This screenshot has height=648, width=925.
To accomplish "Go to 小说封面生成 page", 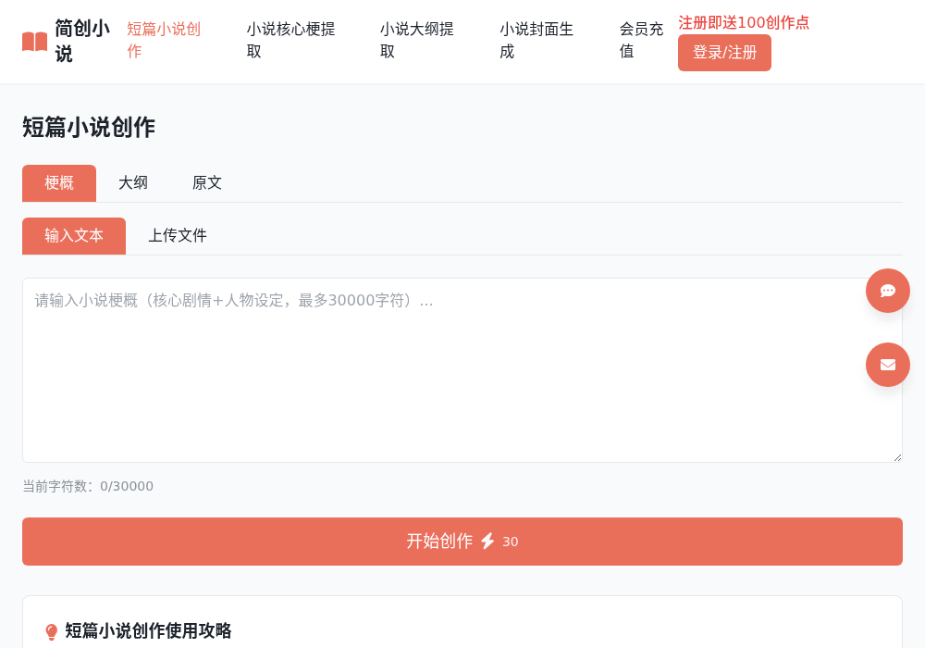I will 536,40.
